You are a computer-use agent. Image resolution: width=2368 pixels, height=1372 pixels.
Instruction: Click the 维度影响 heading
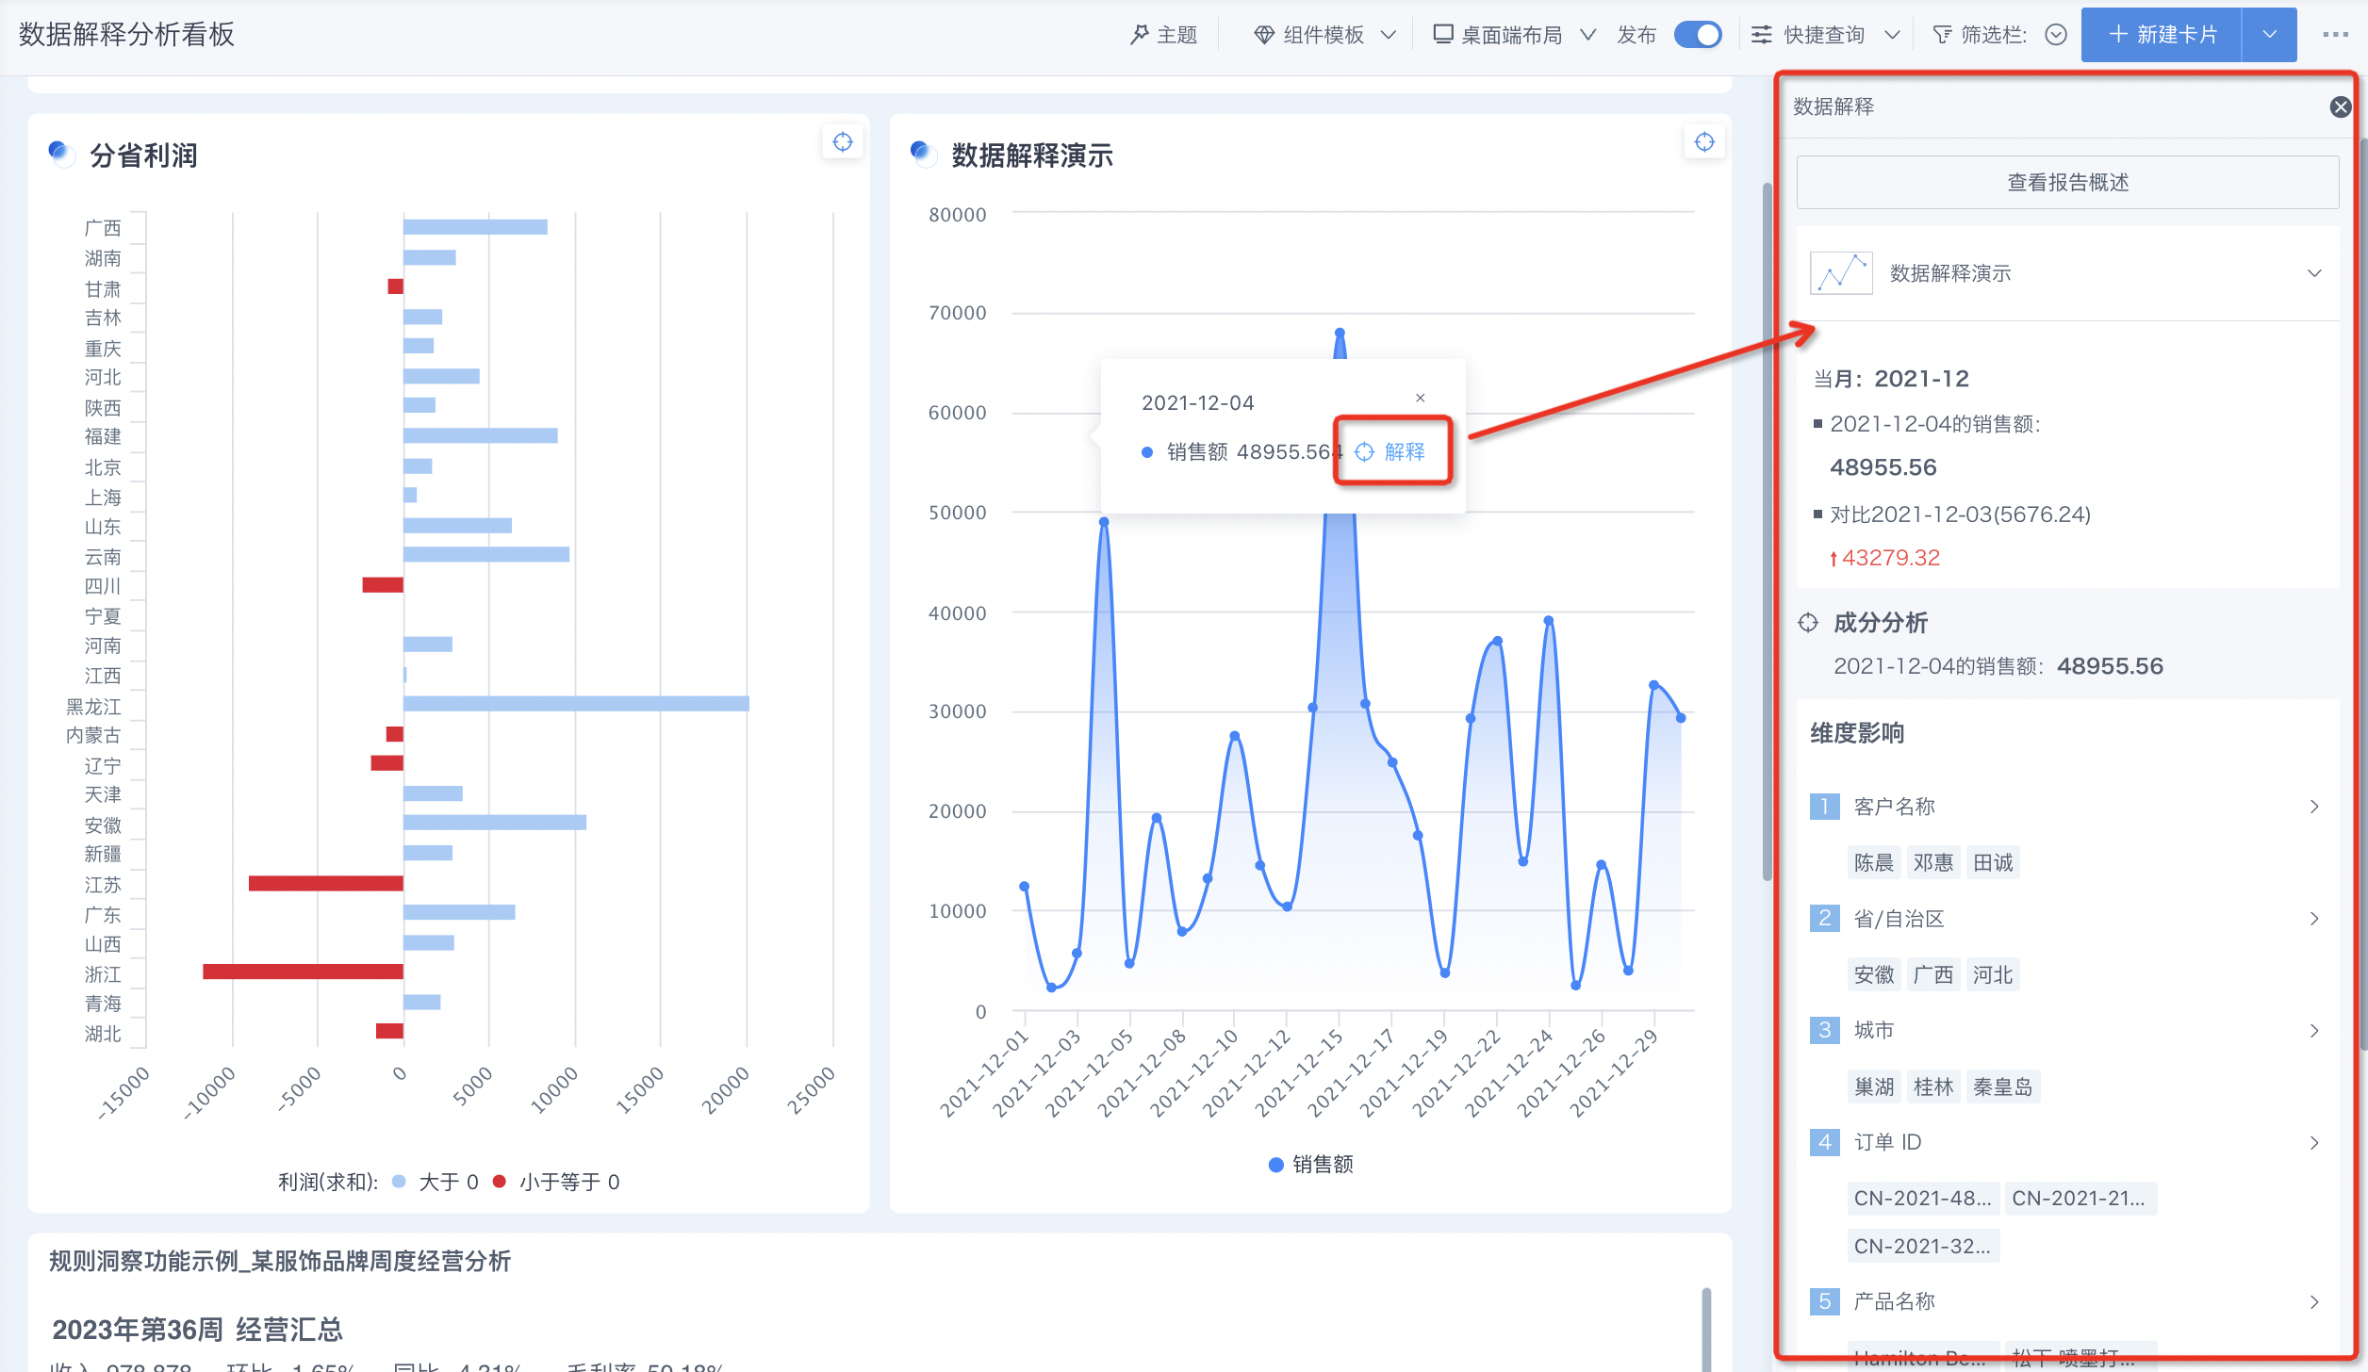[x=1857, y=733]
